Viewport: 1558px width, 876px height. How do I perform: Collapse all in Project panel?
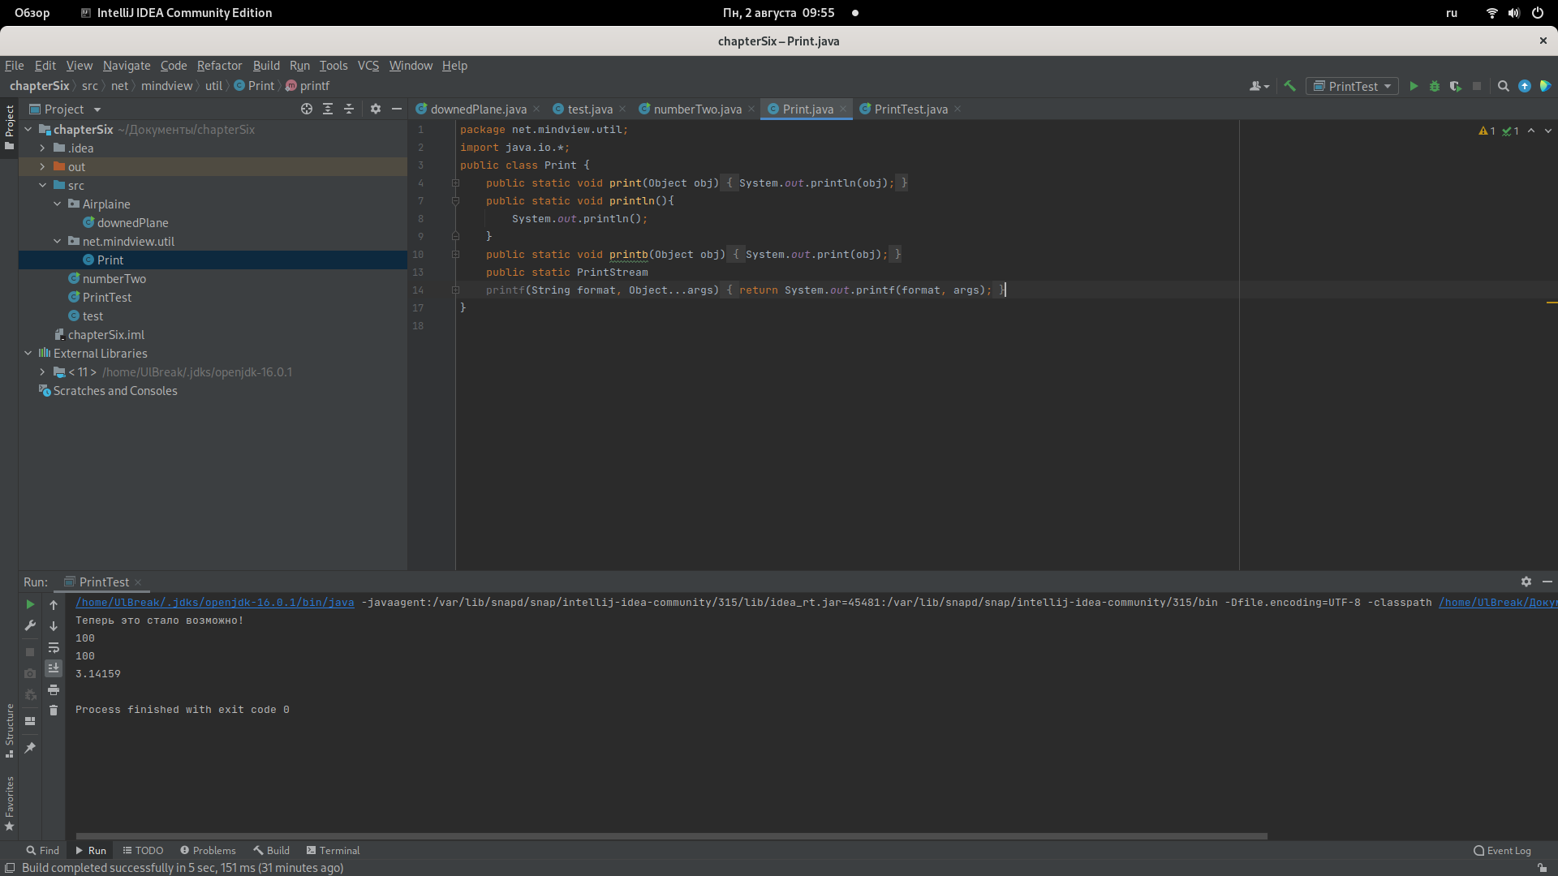click(349, 109)
